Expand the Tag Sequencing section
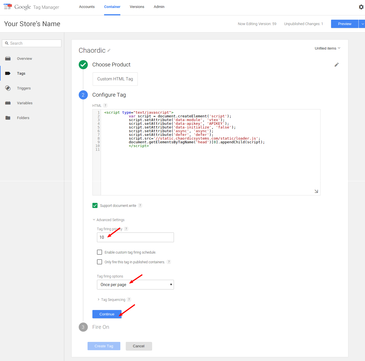The width and height of the screenshot is (365, 361). click(x=111, y=300)
